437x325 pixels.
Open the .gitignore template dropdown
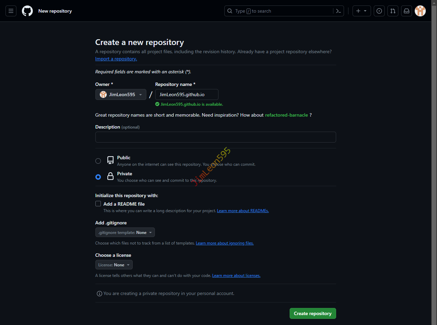[x=125, y=233]
